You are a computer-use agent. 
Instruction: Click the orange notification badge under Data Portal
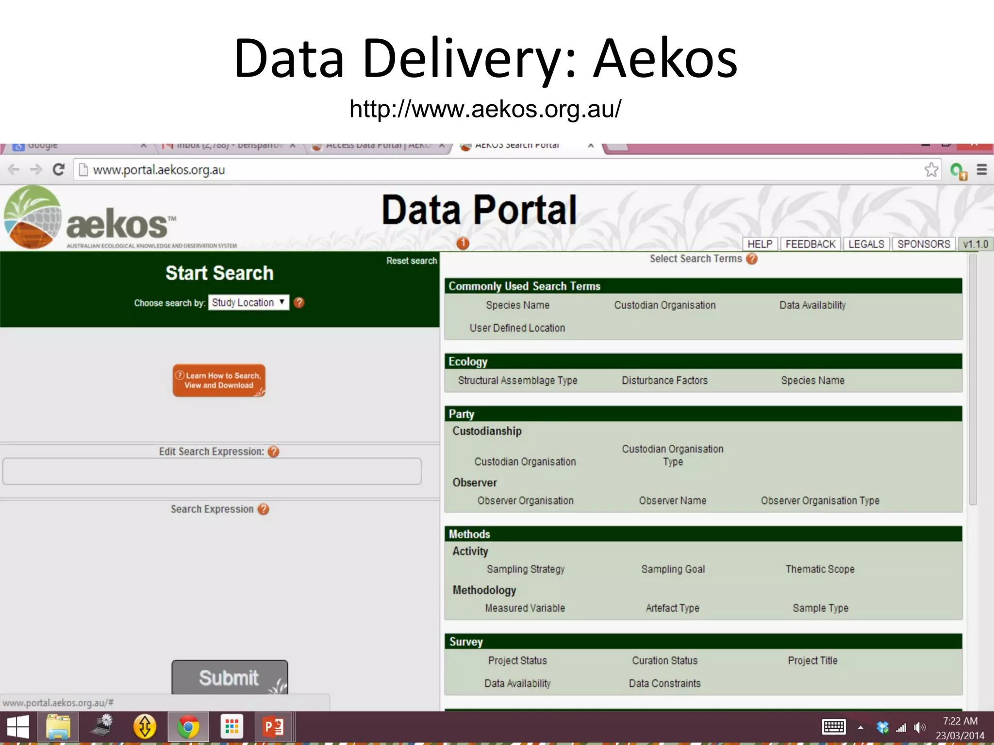[463, 243]
